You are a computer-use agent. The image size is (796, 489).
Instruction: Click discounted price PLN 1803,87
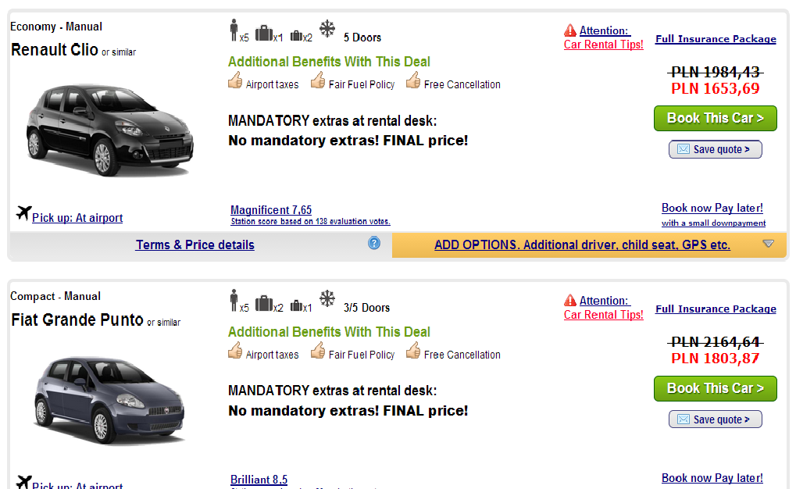716,359
